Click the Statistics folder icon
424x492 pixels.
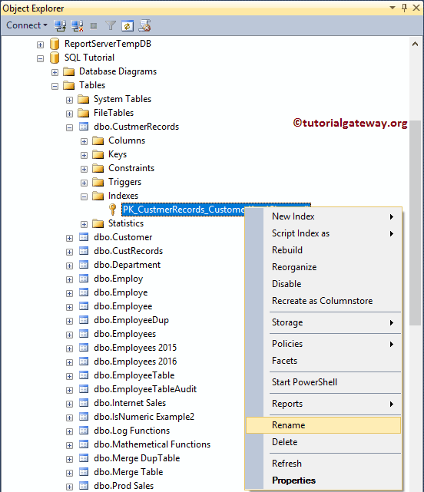click(98, 223)
